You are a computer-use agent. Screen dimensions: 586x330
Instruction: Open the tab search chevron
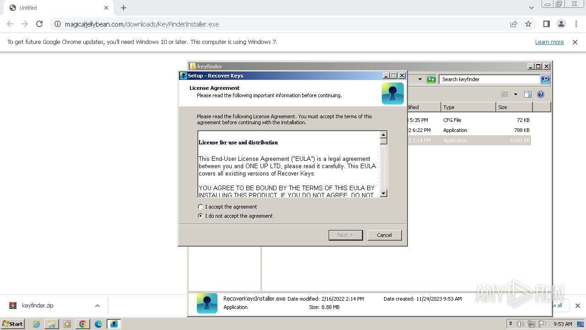tap(531, 8)
